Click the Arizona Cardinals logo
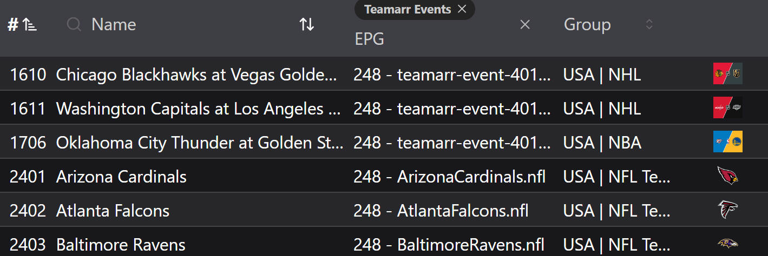 click(x=727, y=176)
